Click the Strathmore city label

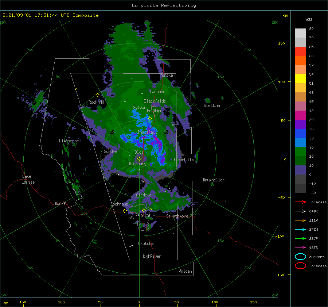tap(177, 216)
